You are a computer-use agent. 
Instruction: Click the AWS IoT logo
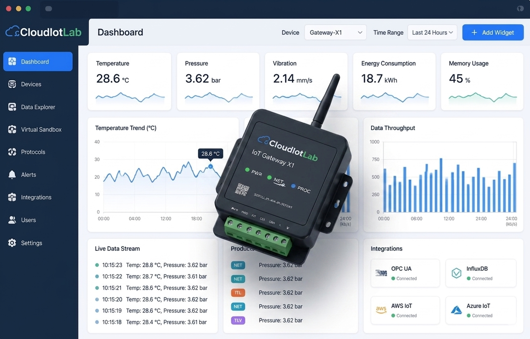click(x=381, y=310)
